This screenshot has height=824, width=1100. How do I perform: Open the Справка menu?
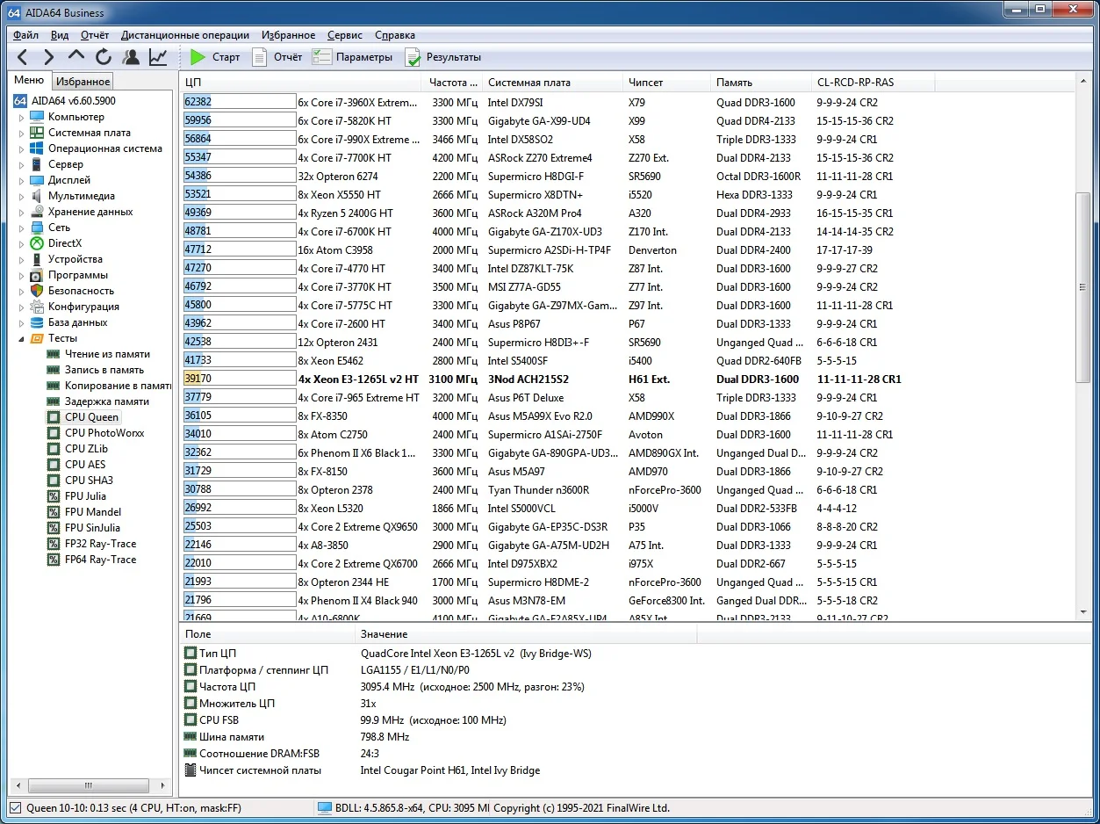tap(395, 35)
